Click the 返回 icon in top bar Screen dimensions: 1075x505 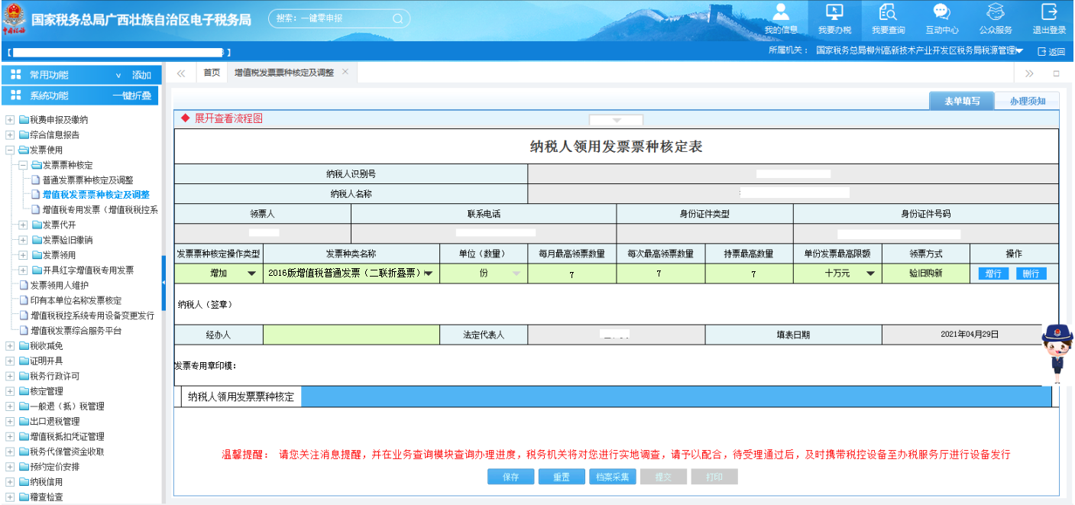click(x=1042, y=52)
